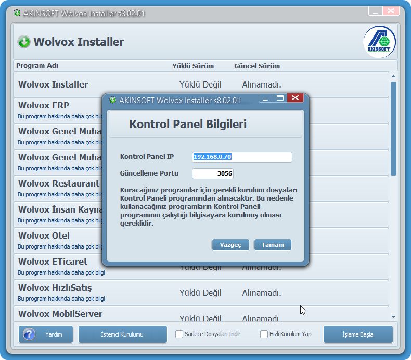The width and height of the screenshot is (411, 360).
Task: Click Alınamadı in Wolvox HızlıSatış row
Action: pyautogui.click(x=261, y=293)
